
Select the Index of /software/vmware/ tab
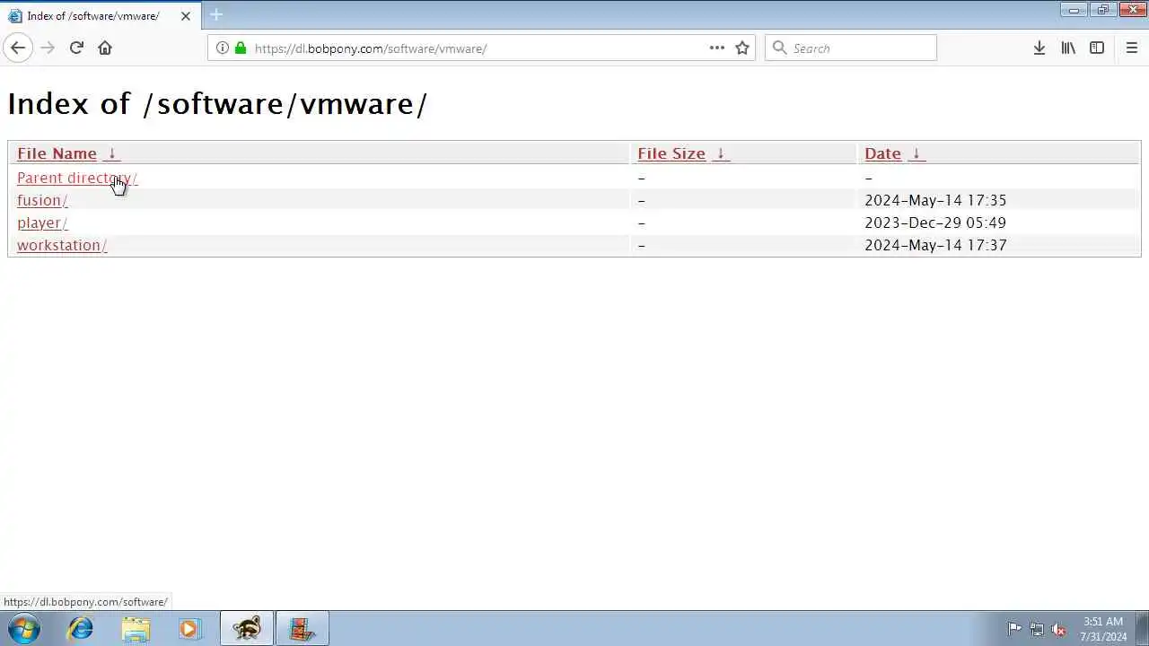[101, 16]
